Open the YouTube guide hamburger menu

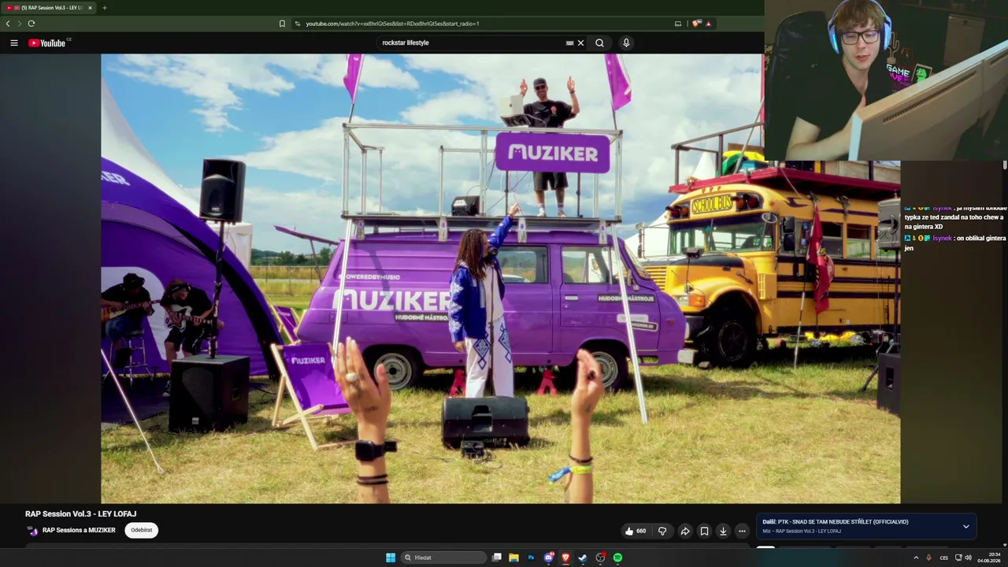(x=14, y=43)
